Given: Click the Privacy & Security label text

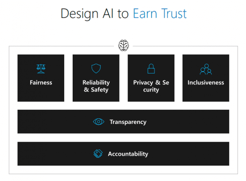Looking at the screenshot, I should (x=151, y=86).
